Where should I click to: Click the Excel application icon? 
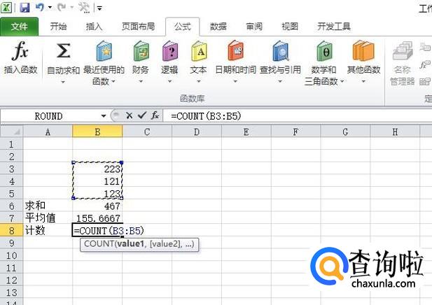(6, 7)
